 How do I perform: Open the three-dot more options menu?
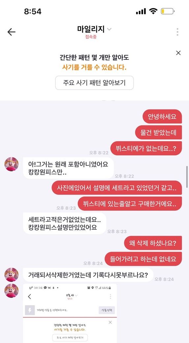coord(177,32)
